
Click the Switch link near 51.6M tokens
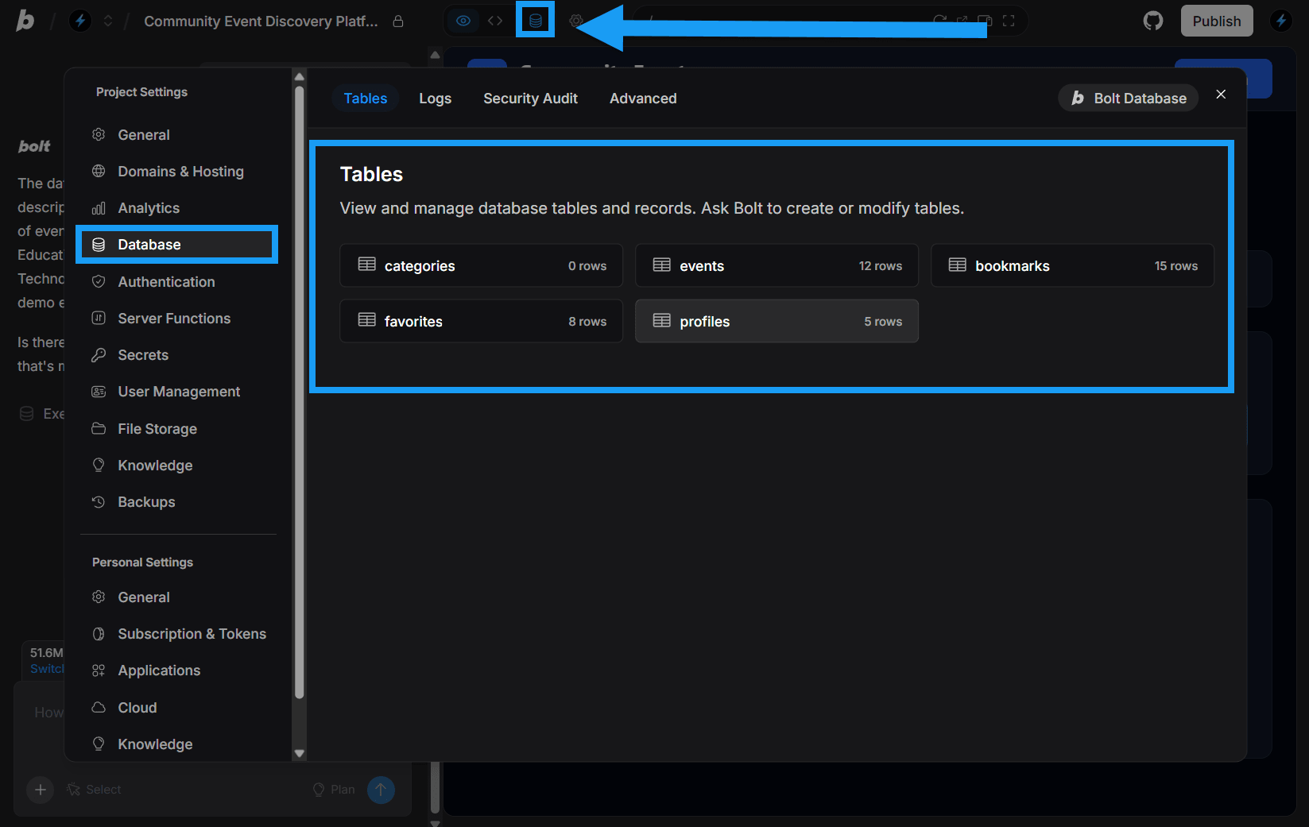[45, 669]
